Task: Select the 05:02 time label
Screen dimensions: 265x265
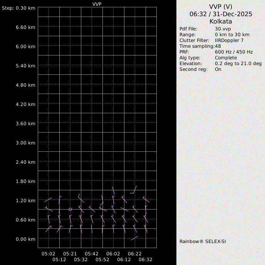Action: click(x=49, y=254)
